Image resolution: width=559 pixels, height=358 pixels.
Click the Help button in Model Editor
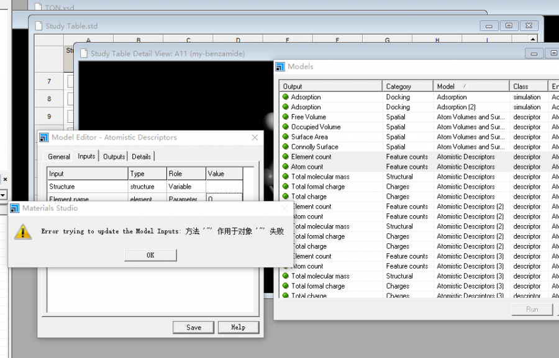(238, 328)
